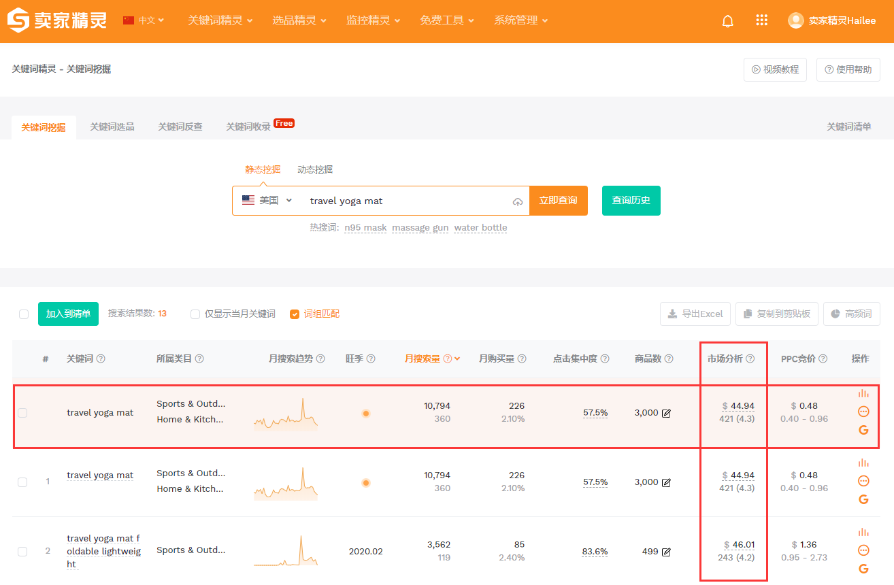894x585 pixels.
Task: Click bar chart icon in row 2
Action: click(863, 532)
